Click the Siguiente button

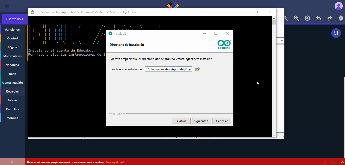point(201,121)
